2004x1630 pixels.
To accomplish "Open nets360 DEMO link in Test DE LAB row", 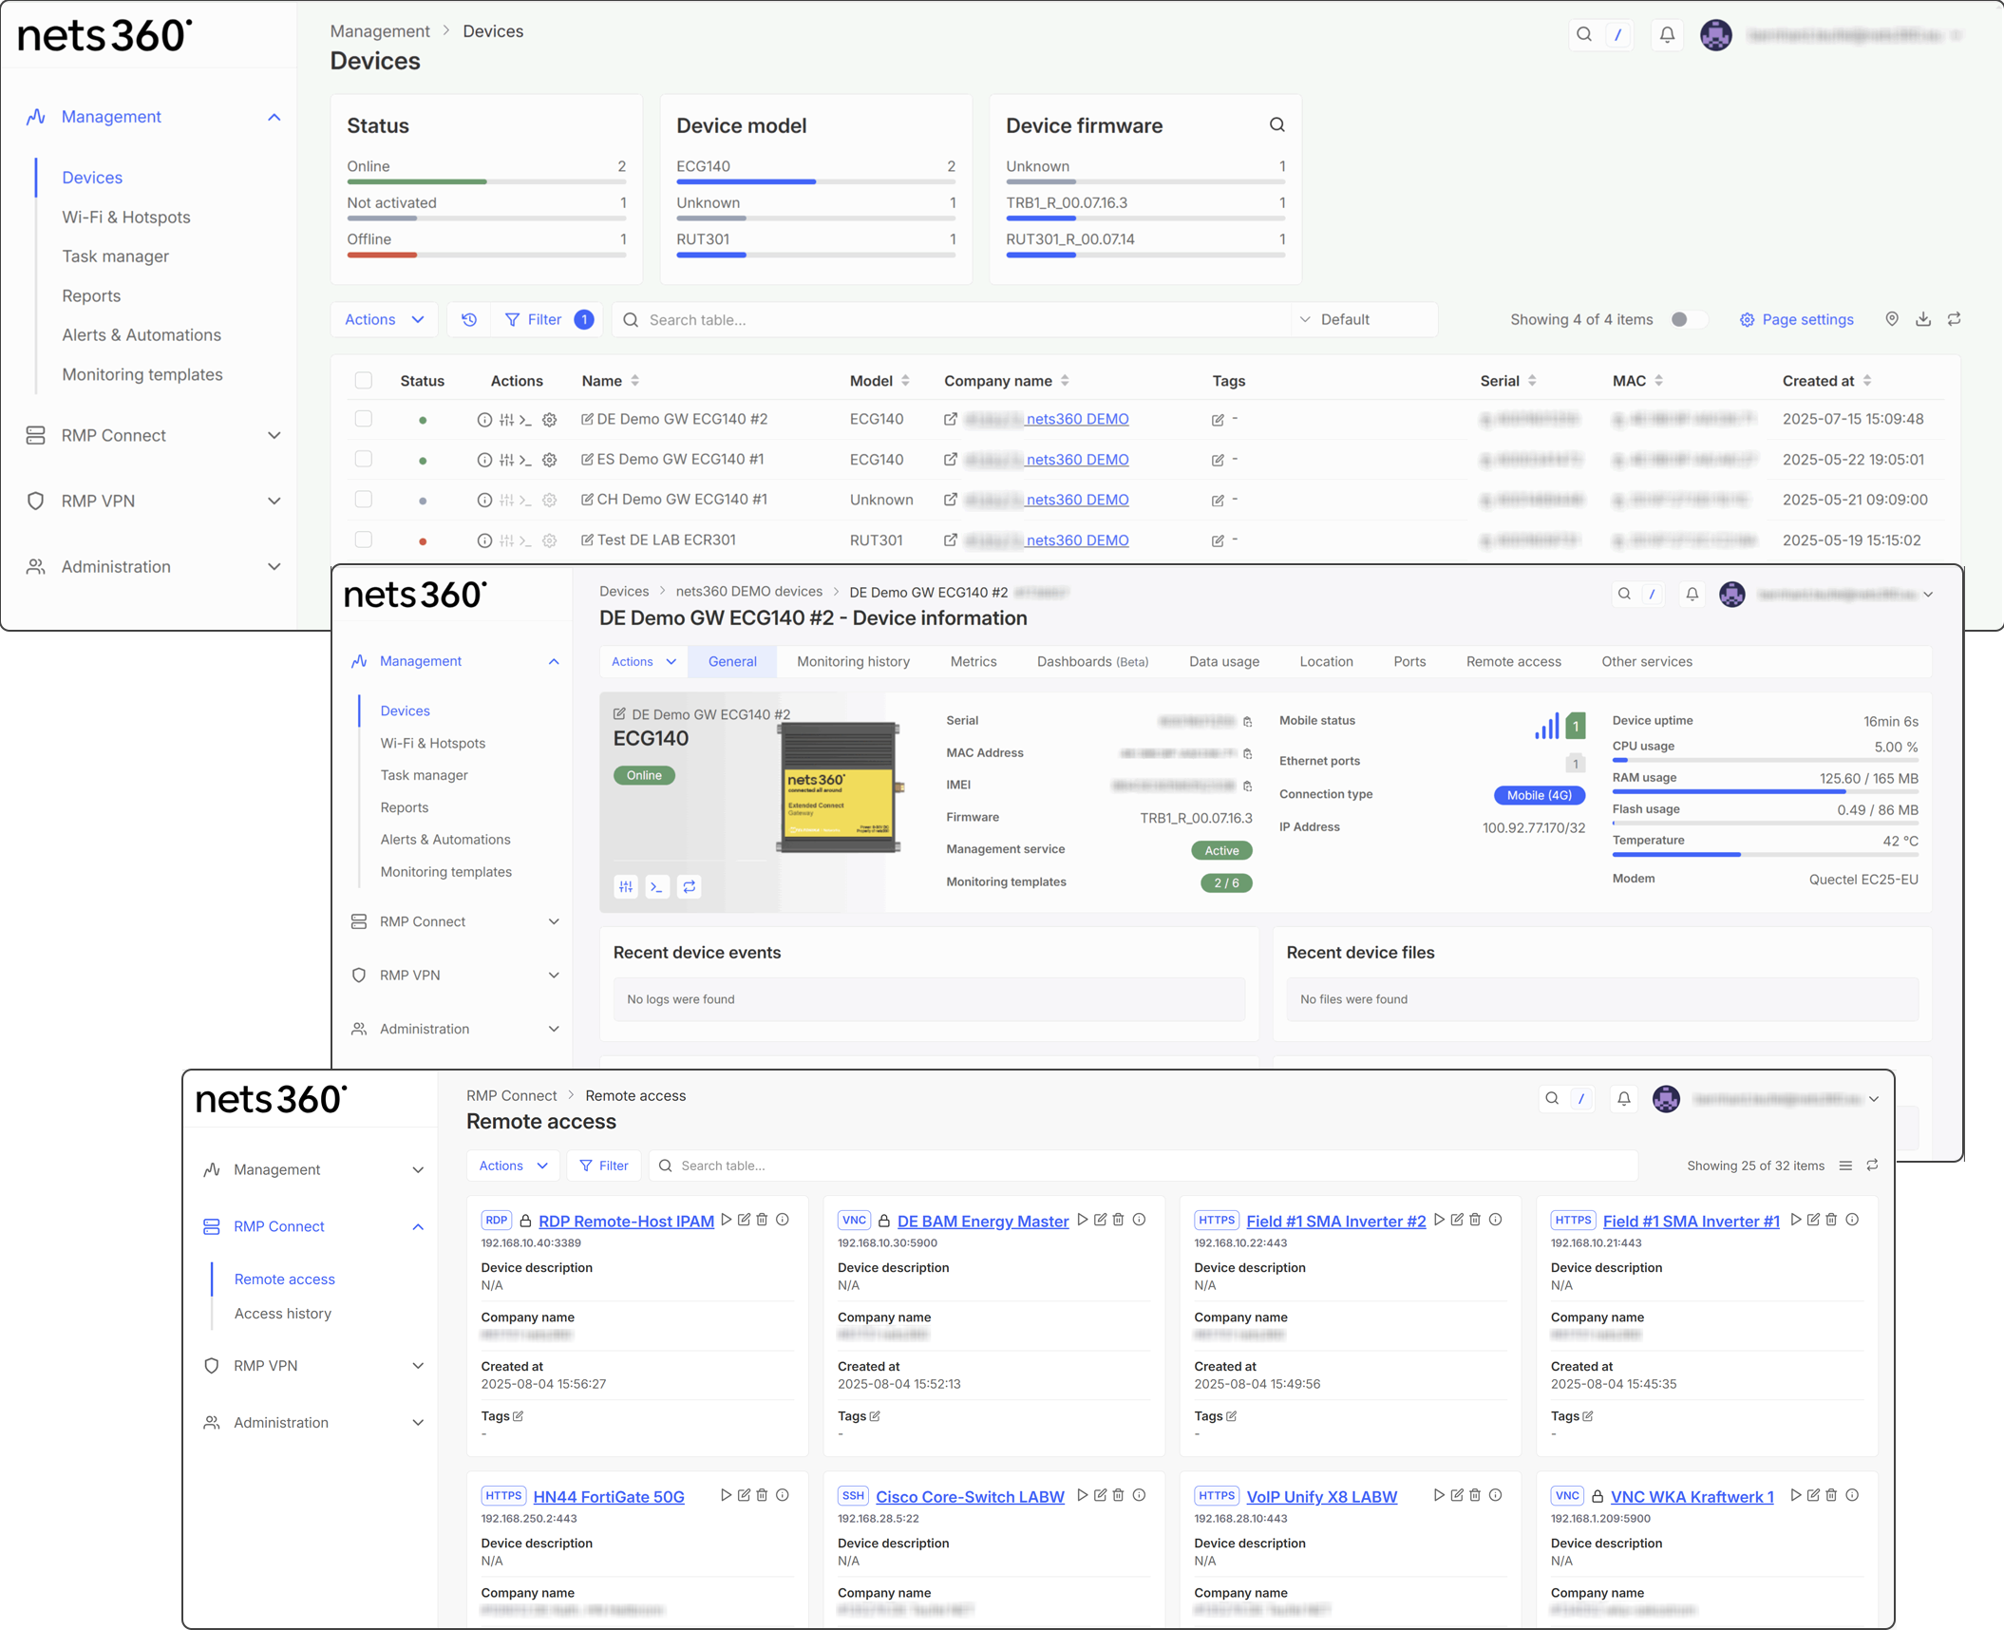I will 1077,540.
